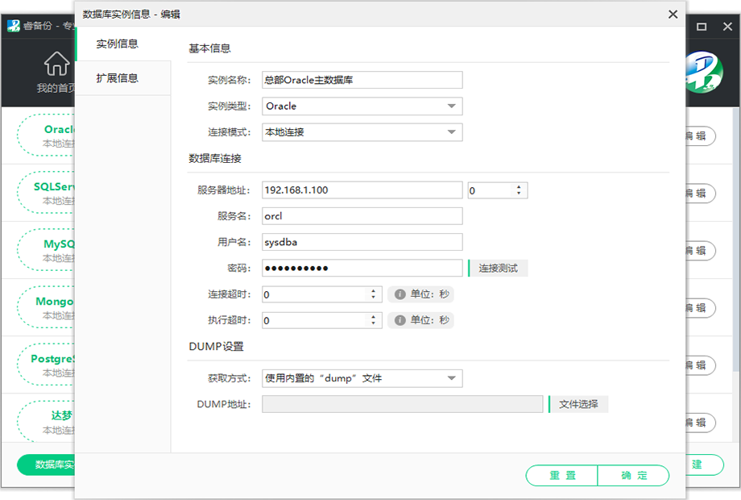Viewport: 741px width, 500px height.
Task: Click the 用户名 field containing sysdba
Action: (x=362, y=242)
